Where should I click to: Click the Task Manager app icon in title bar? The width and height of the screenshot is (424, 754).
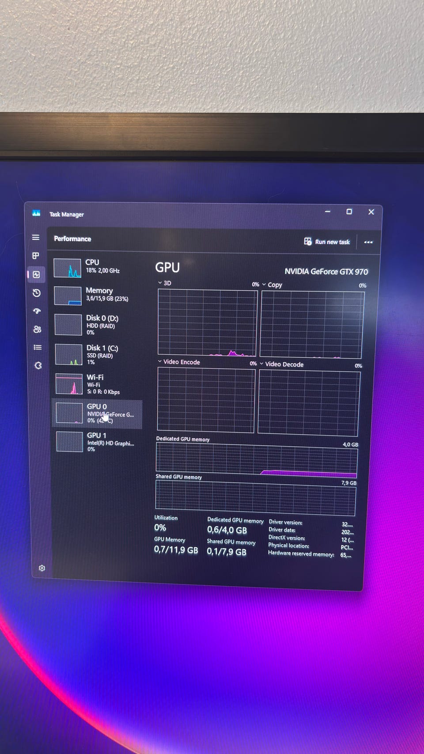click(x=36, y=213)
